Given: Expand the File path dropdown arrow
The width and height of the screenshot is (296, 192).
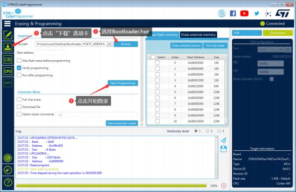Looking at the screenshot, I should [x=110, y=44].
